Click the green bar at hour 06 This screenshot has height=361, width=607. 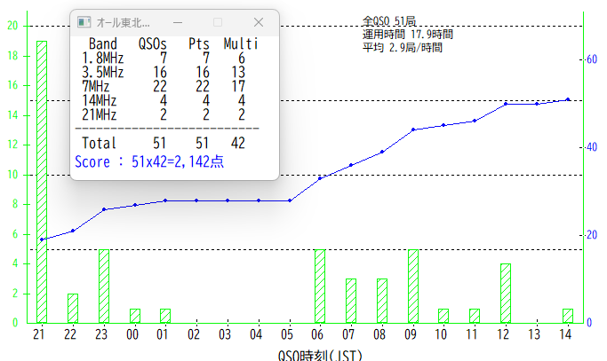coord(320,286)
